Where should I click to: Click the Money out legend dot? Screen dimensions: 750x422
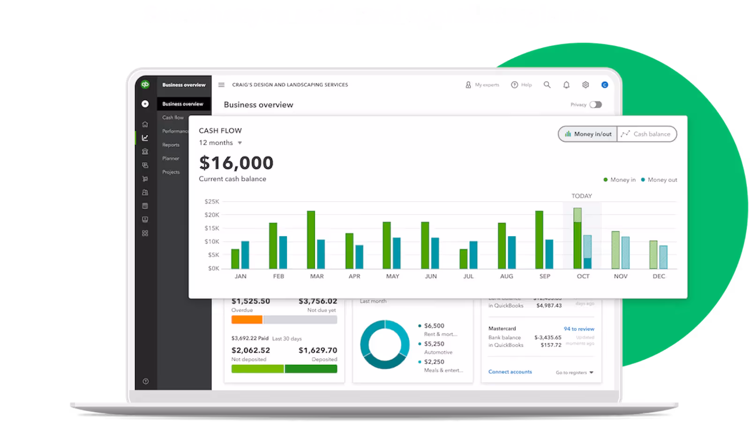(x=643, y=180)
